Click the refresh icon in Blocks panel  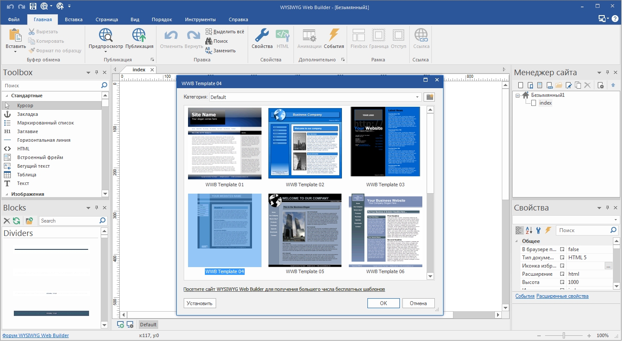point(16,221)
